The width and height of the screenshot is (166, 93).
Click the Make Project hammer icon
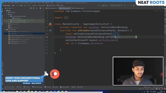tap(99, 5)
